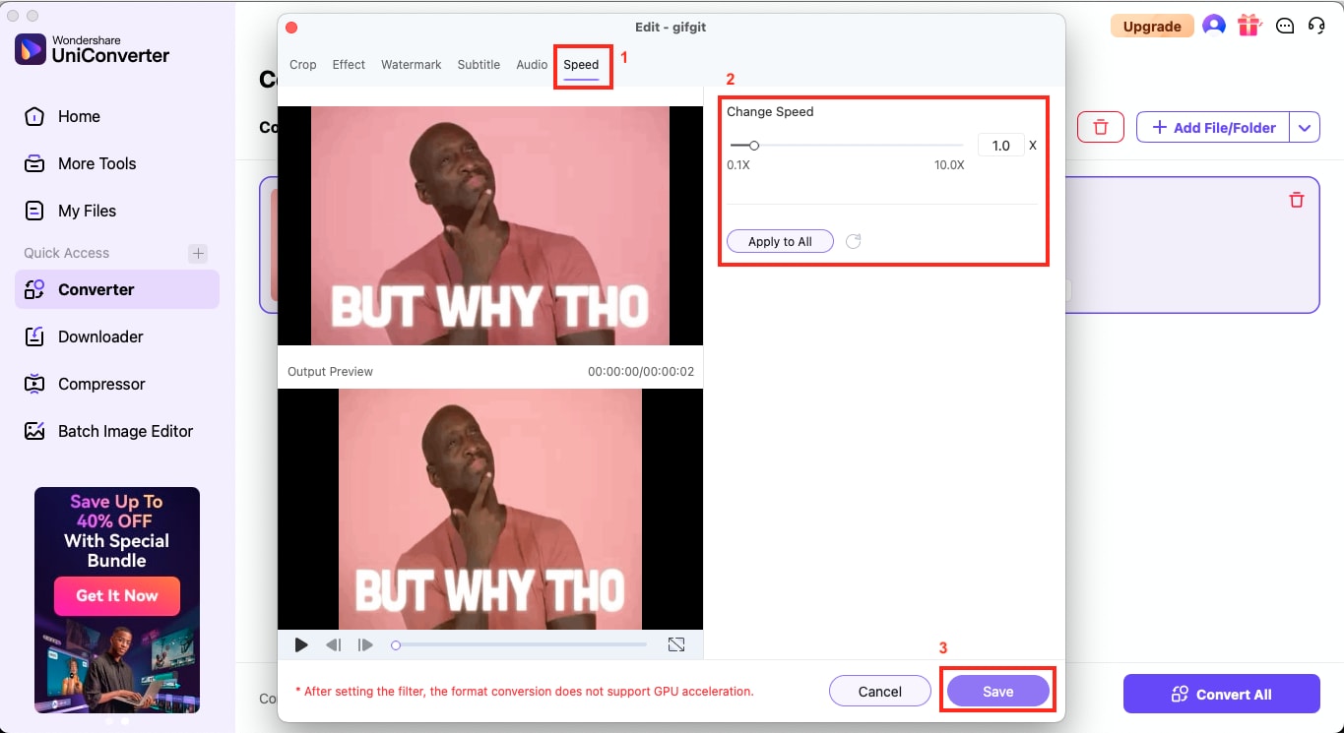Click the 0.1X minimum speed label
Viewport: 1344px width, 733px height.
738,165
